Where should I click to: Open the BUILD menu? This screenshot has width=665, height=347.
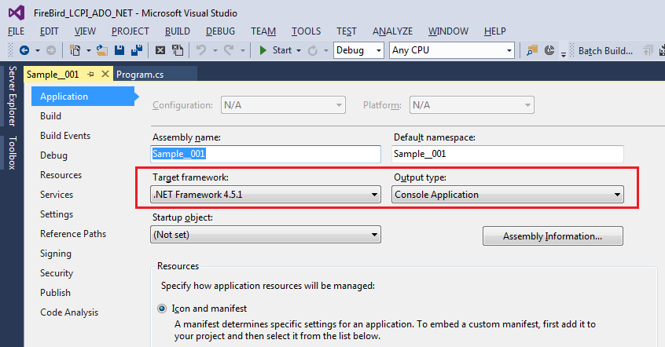[x=178, y=31]
